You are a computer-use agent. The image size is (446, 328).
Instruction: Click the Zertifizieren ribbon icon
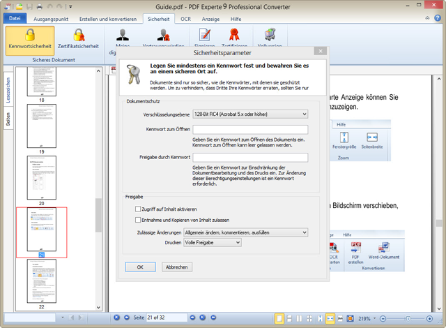click(x=235, y=35)
